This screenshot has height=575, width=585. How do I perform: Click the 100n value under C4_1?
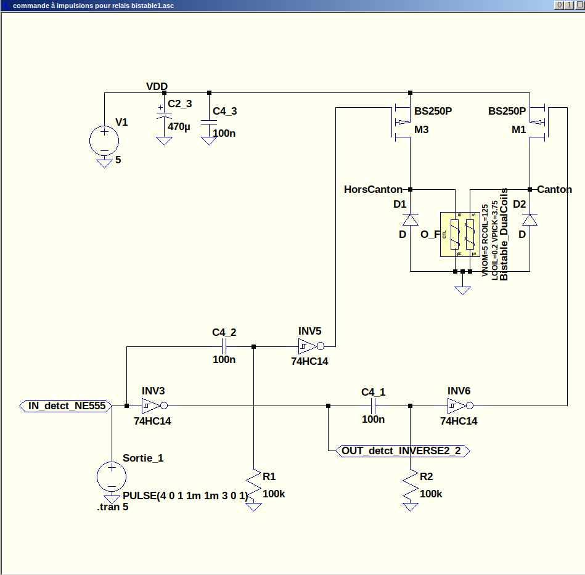[373, 419]
